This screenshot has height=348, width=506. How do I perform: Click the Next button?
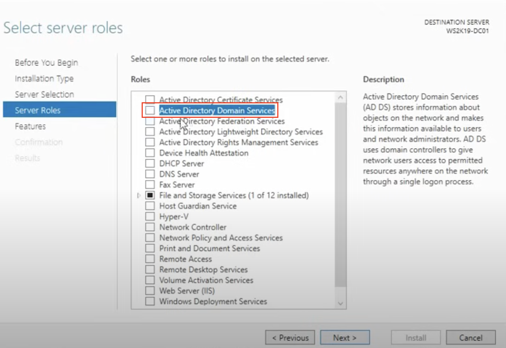click(x=345, y=337)
